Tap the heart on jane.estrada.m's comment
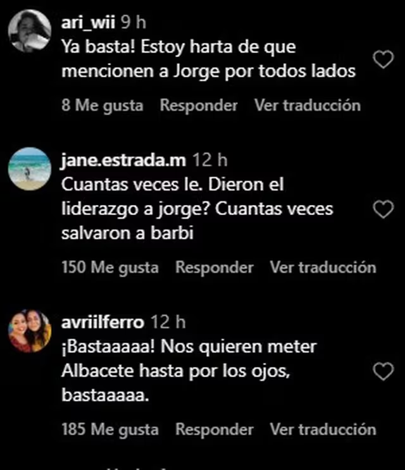Screen dimensions: 405x470 pos(383,209)
